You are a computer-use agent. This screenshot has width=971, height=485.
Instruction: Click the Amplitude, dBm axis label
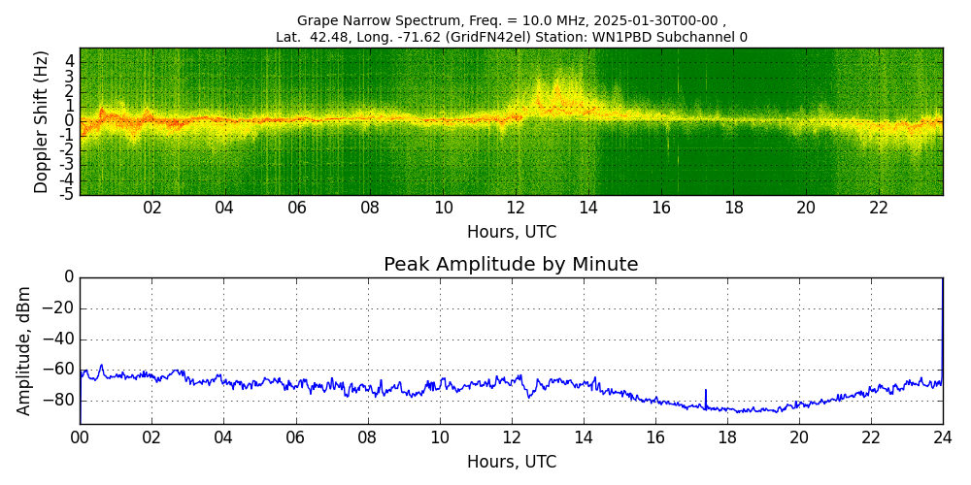click(x=24, y=350)
